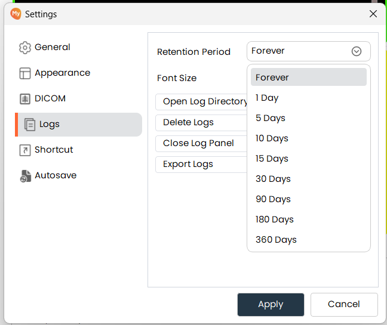Click the Shortcut arrow icon

coord(24,150)
